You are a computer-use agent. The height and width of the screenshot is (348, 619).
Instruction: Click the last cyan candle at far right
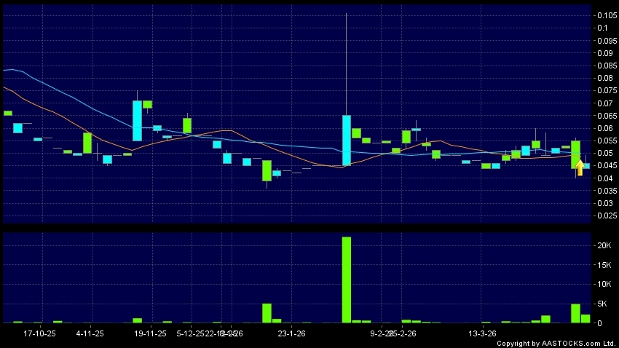click(586, 166)
